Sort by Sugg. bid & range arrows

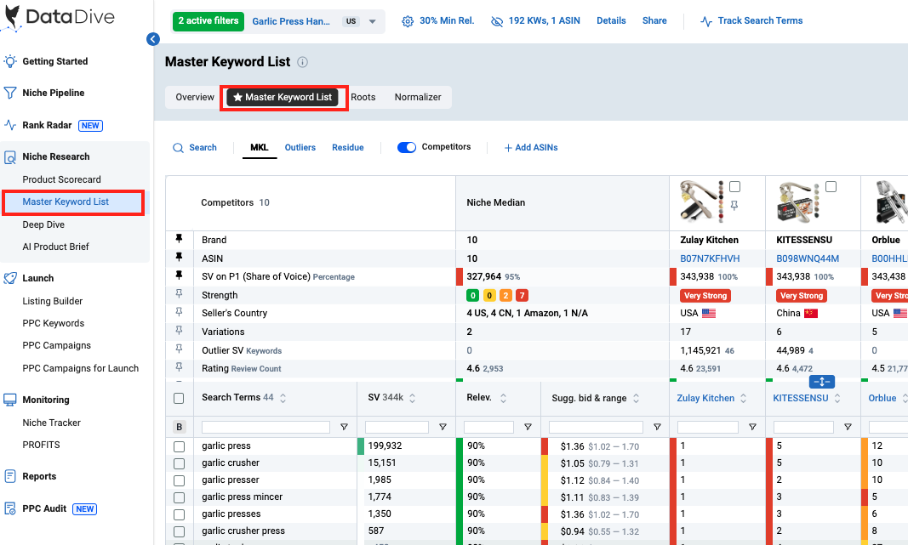tap(636, 398)
